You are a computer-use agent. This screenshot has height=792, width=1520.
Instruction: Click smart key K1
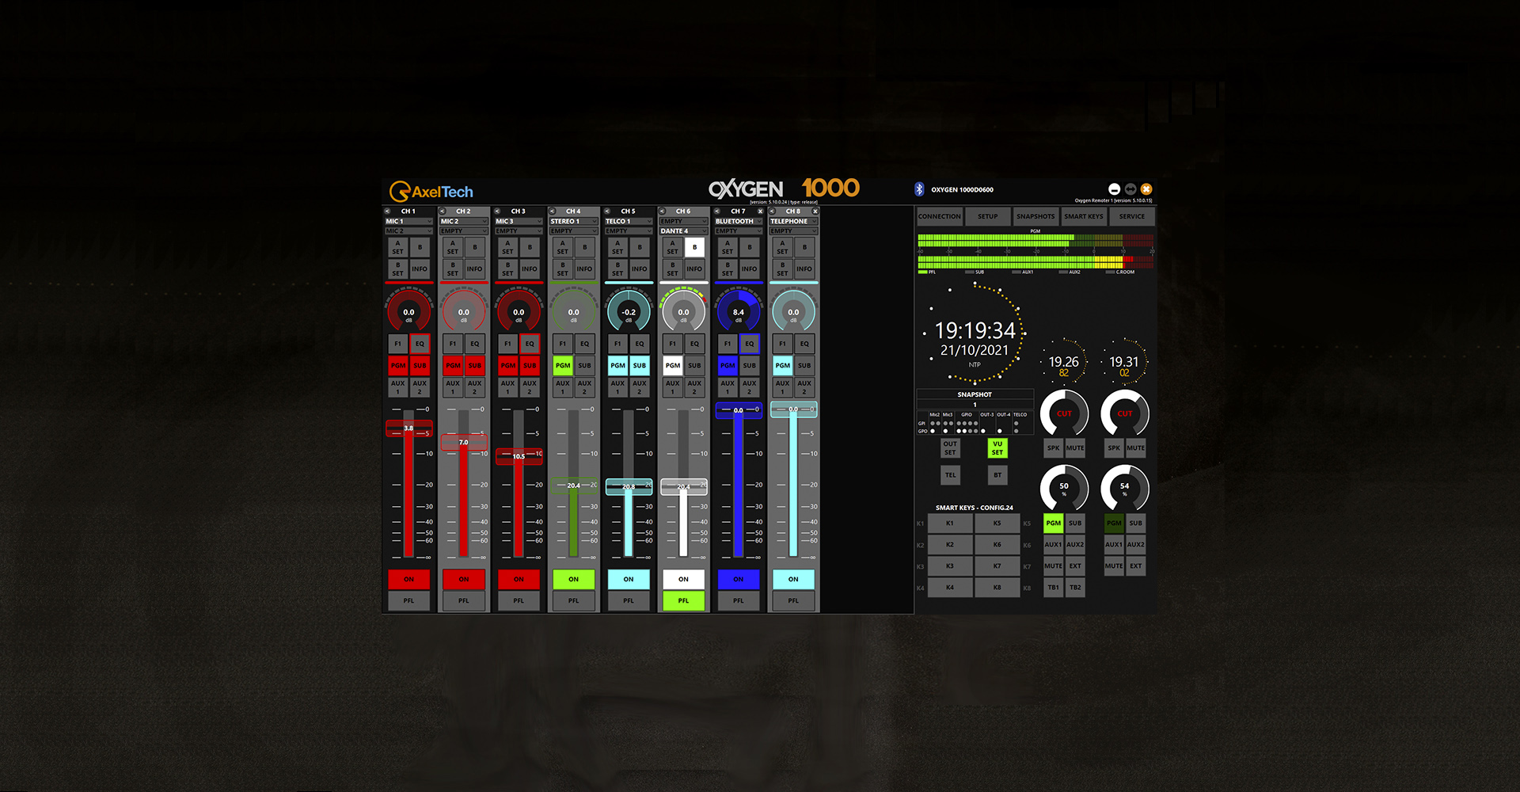950,523
